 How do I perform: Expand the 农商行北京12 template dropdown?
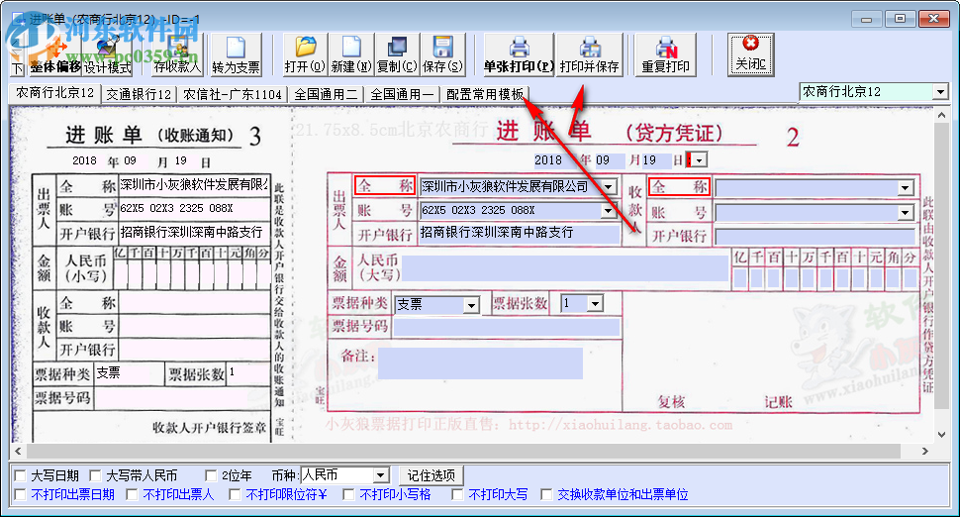pos(940,92)
